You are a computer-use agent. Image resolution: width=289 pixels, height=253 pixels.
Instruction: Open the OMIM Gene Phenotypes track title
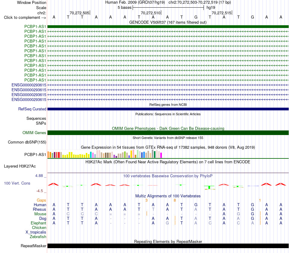168,128
